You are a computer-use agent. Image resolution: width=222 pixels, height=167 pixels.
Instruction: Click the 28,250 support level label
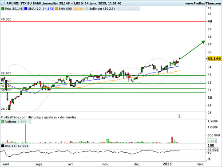(6, 109)
